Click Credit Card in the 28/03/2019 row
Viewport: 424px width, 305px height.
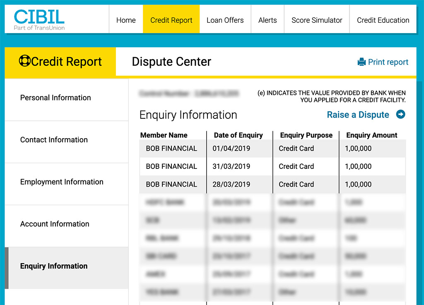point(296,184)
